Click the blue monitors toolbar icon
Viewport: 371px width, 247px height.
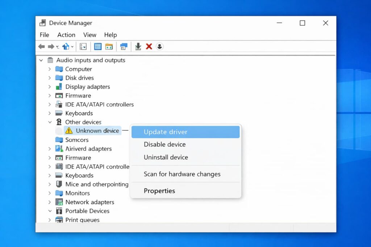tap(124, 47)
